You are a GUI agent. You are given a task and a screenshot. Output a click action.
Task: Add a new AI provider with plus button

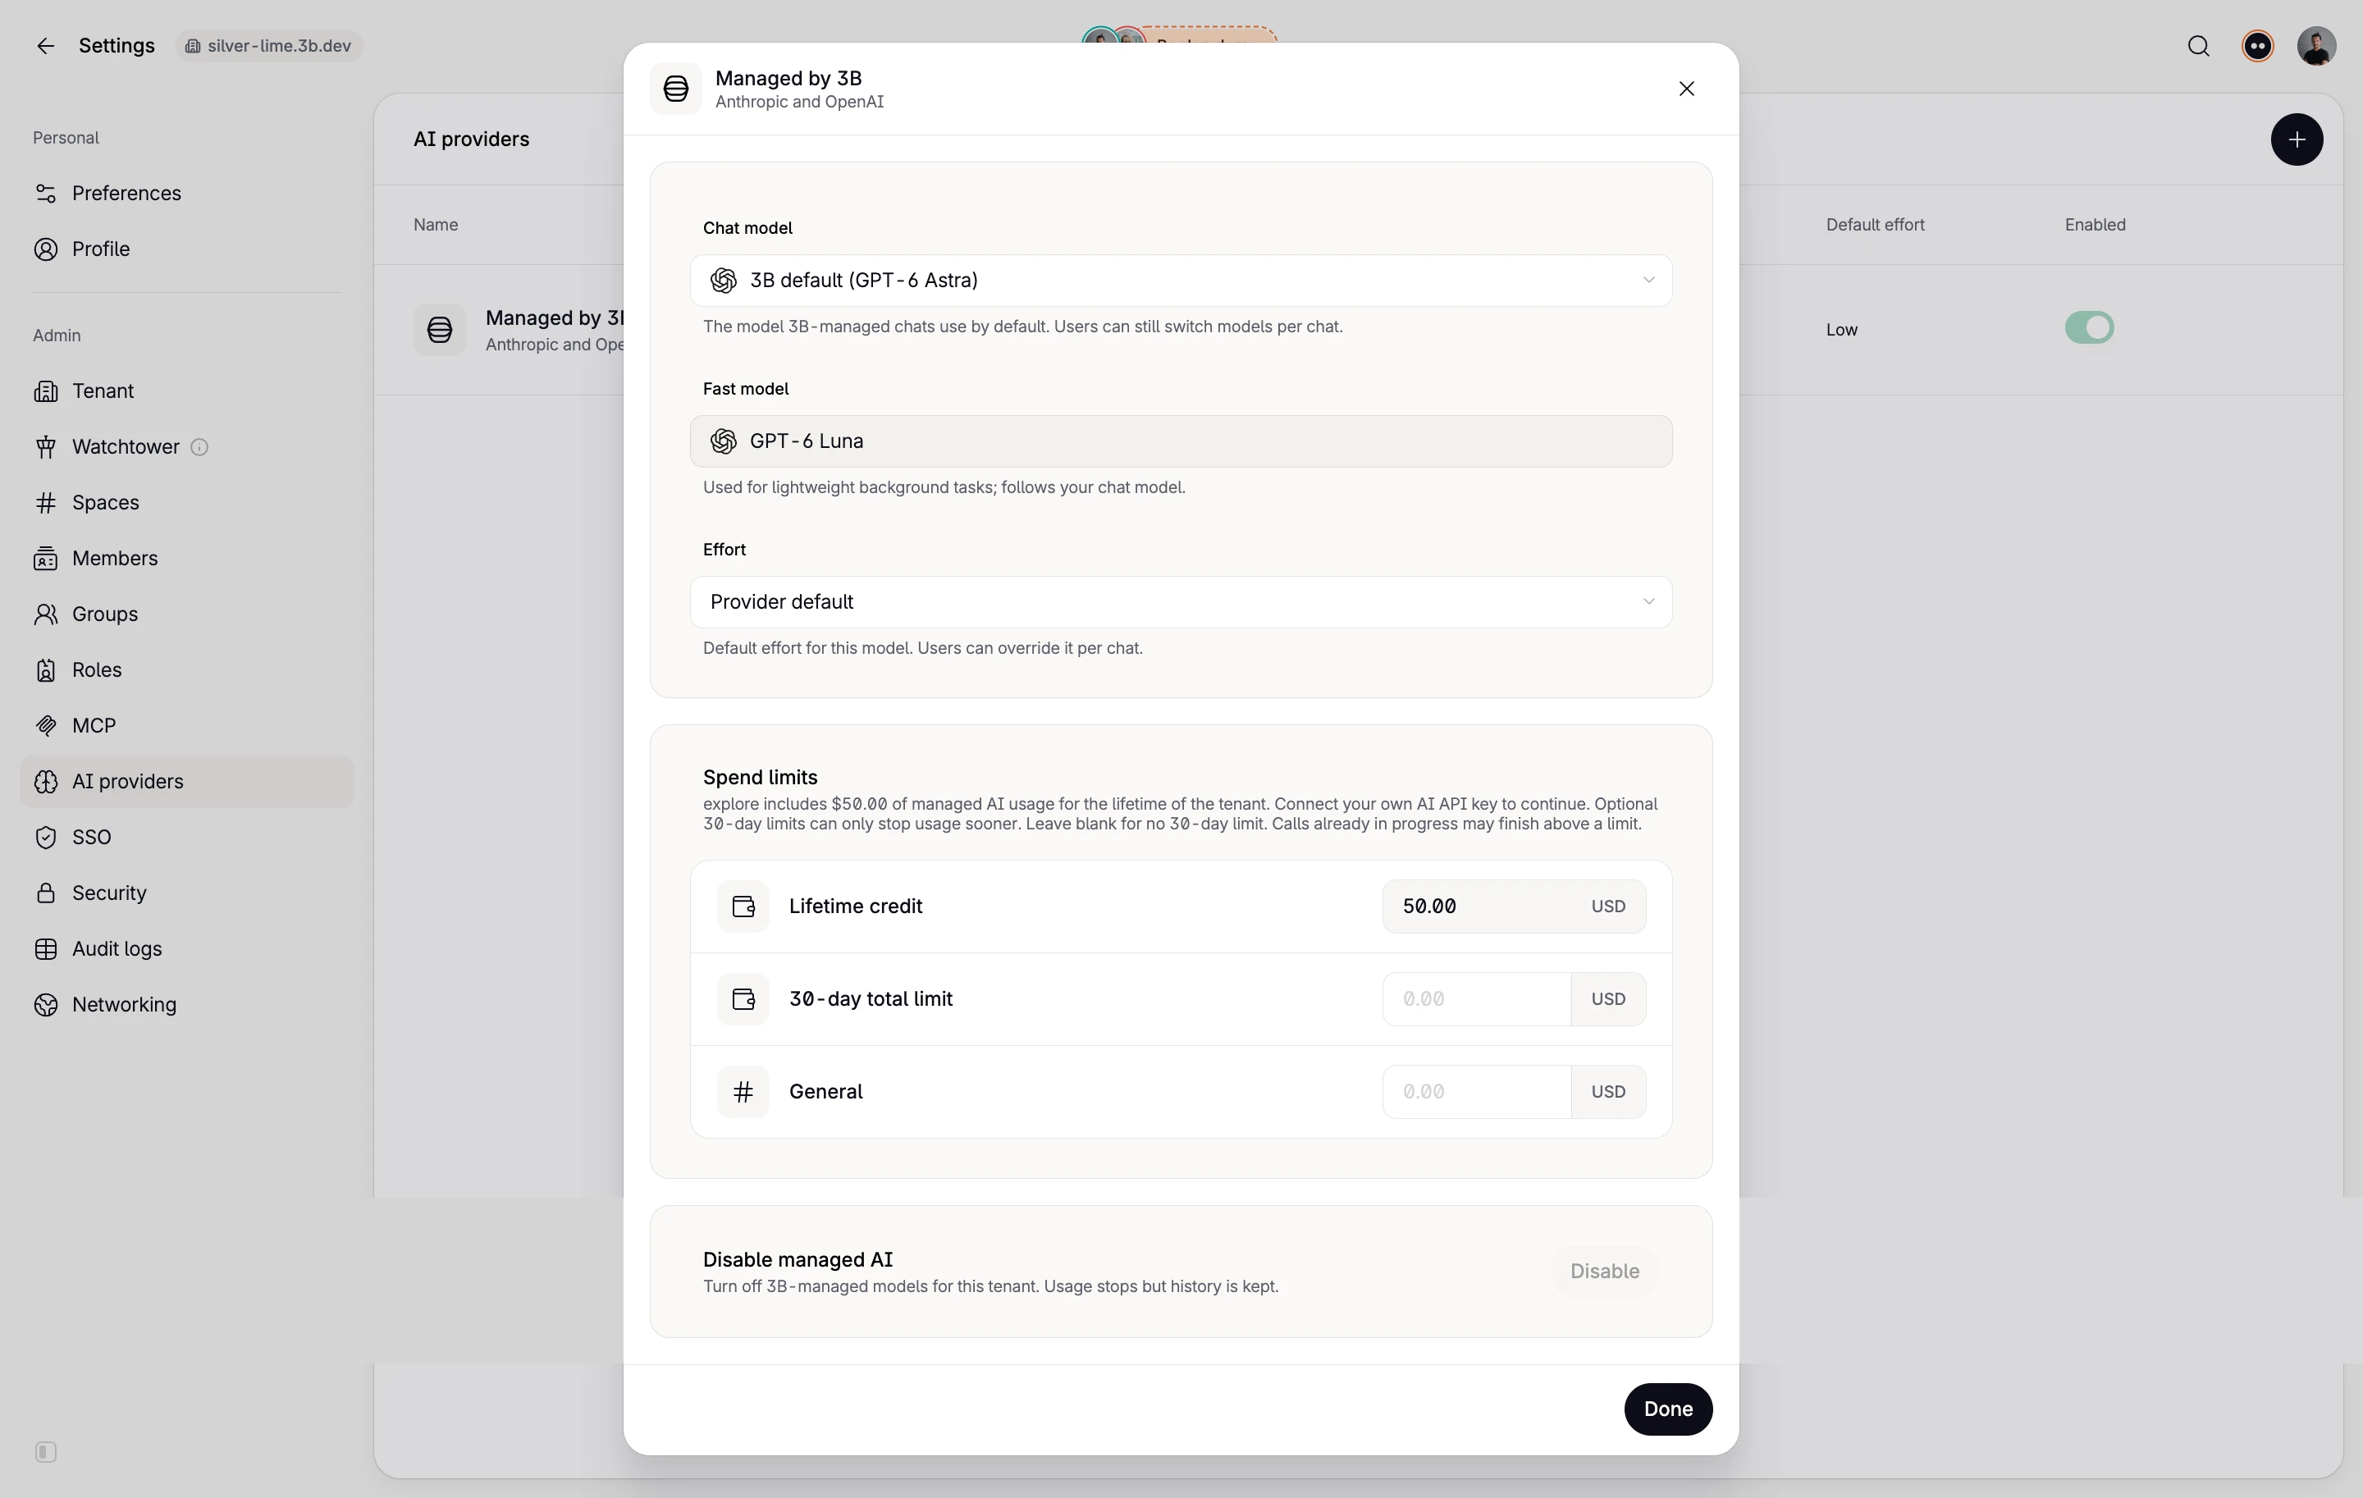pos(2297,139)
